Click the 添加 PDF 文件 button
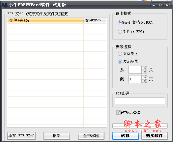 click(21, 136)
